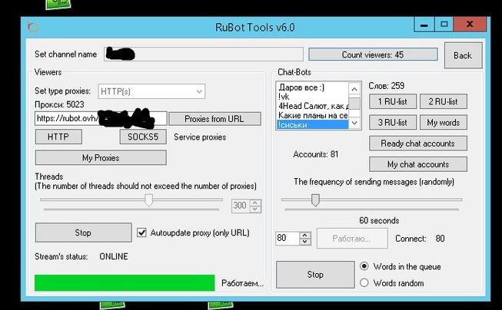The height and width of the screenshot is (310, 502).
Task: Click the Back button
Action: coord(463,55)
